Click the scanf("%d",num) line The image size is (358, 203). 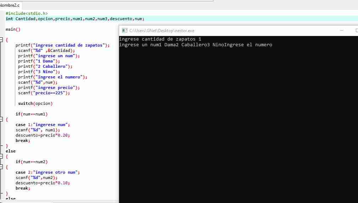pyautogui.click(x=38, y=82)
